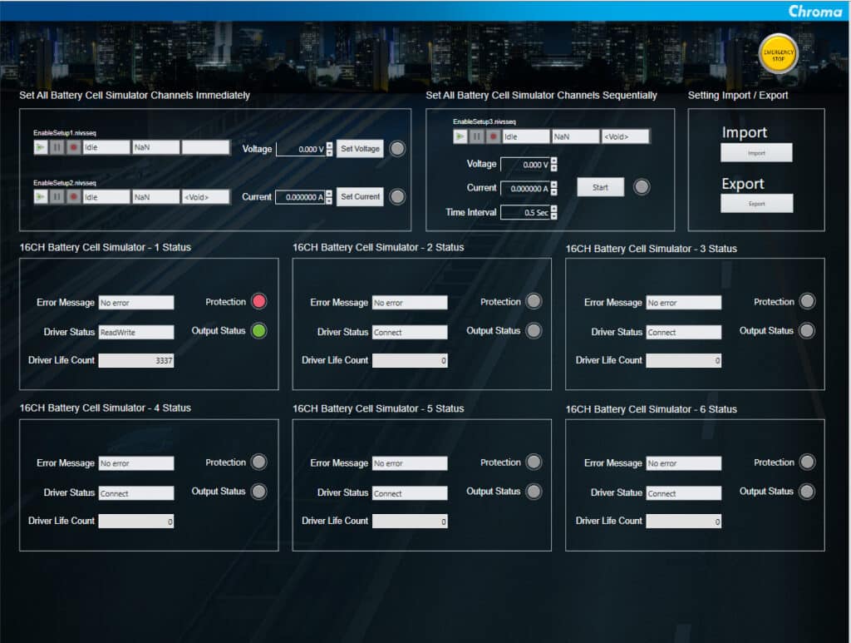This screenshot has width=851, height=643.
Task: Run the EnableSetup1.nivsseq sequence
Action: 42,147
